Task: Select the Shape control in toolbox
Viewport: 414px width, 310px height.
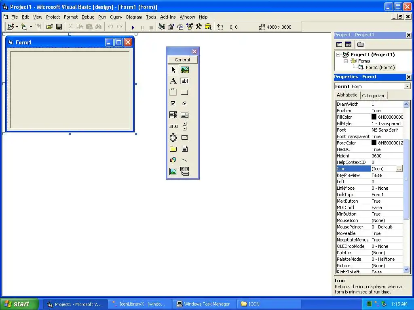Action: point(173,160)
